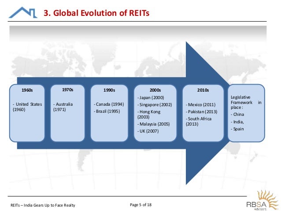Image resolution: width=281 pixels, height=211 pixels.
Task: Click the blue house roof logo
Action: coord(23,12)
